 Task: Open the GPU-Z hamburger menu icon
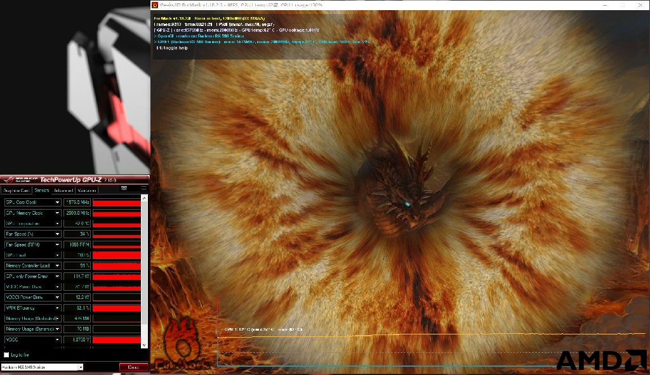pyautogui.click(x=144, y=188)
